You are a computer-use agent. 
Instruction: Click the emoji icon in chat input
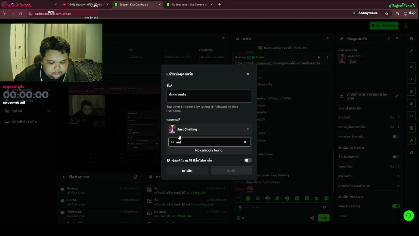pyautogui.click(x=324, y=207)
